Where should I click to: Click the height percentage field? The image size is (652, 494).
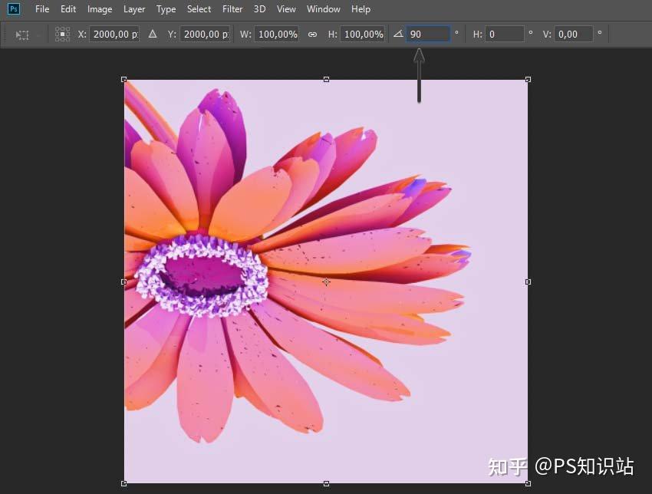[363, 35]
